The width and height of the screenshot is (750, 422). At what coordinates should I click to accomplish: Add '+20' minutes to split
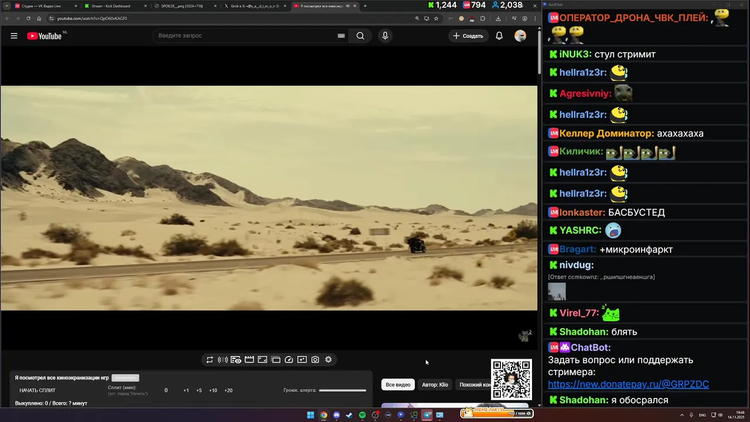point(229,390)
